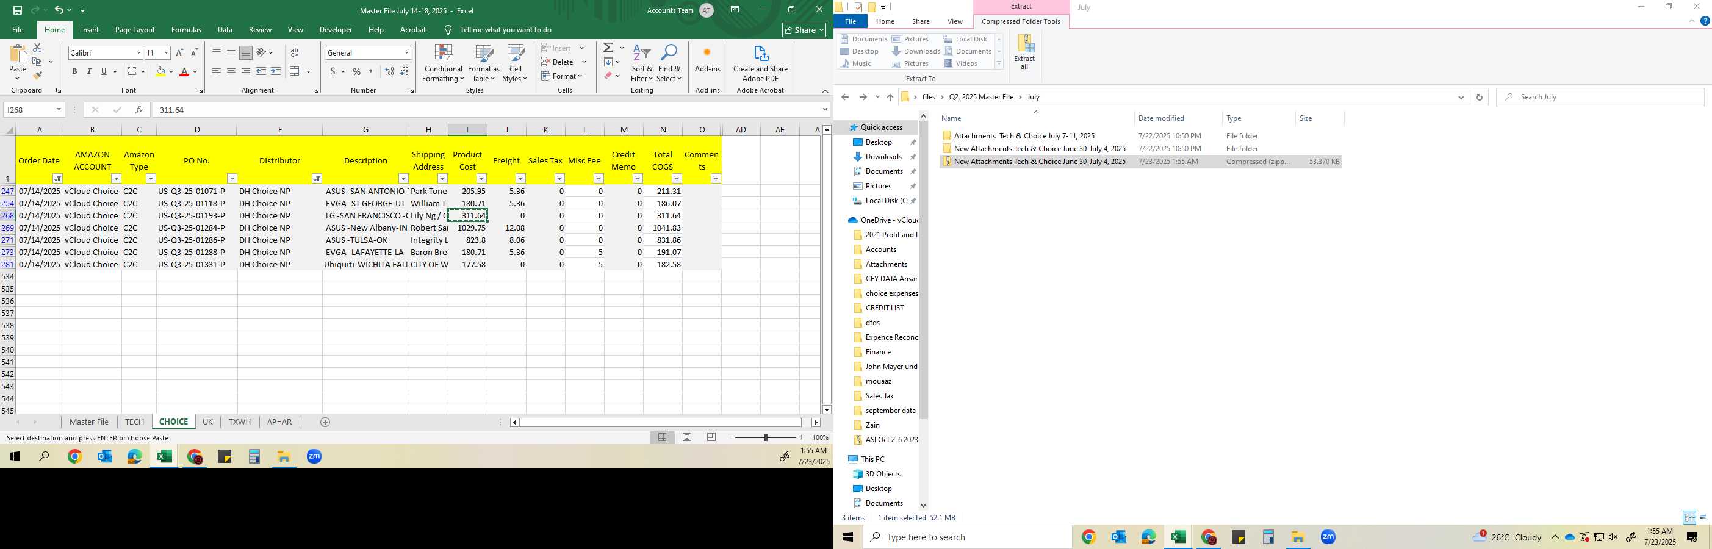Click the zoom slider in Excel status bar

click(765, 437)
